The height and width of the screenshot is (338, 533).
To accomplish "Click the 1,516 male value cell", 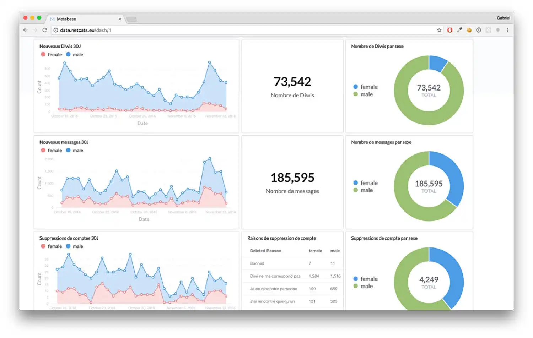I will pos(335,276).
